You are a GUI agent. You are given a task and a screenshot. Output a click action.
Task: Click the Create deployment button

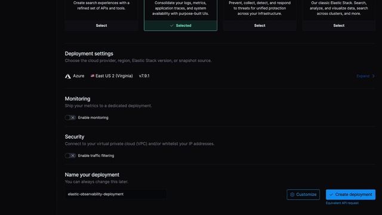click(x=350, y=195)
